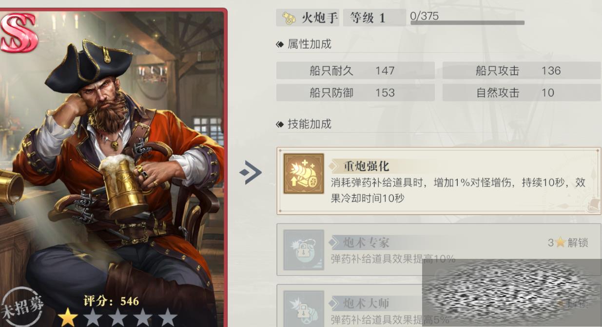Click the first gold star rating
Image resolution: width=602 pixels, height=327 pixels.
coord(68,317)
